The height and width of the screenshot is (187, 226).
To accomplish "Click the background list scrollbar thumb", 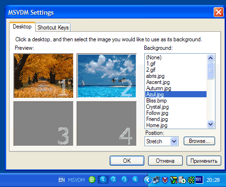I will point(210,71).
